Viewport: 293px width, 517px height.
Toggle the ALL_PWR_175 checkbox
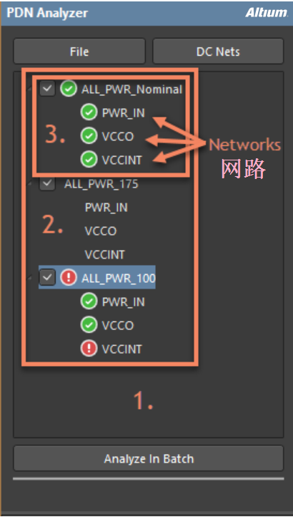(47, 183)
